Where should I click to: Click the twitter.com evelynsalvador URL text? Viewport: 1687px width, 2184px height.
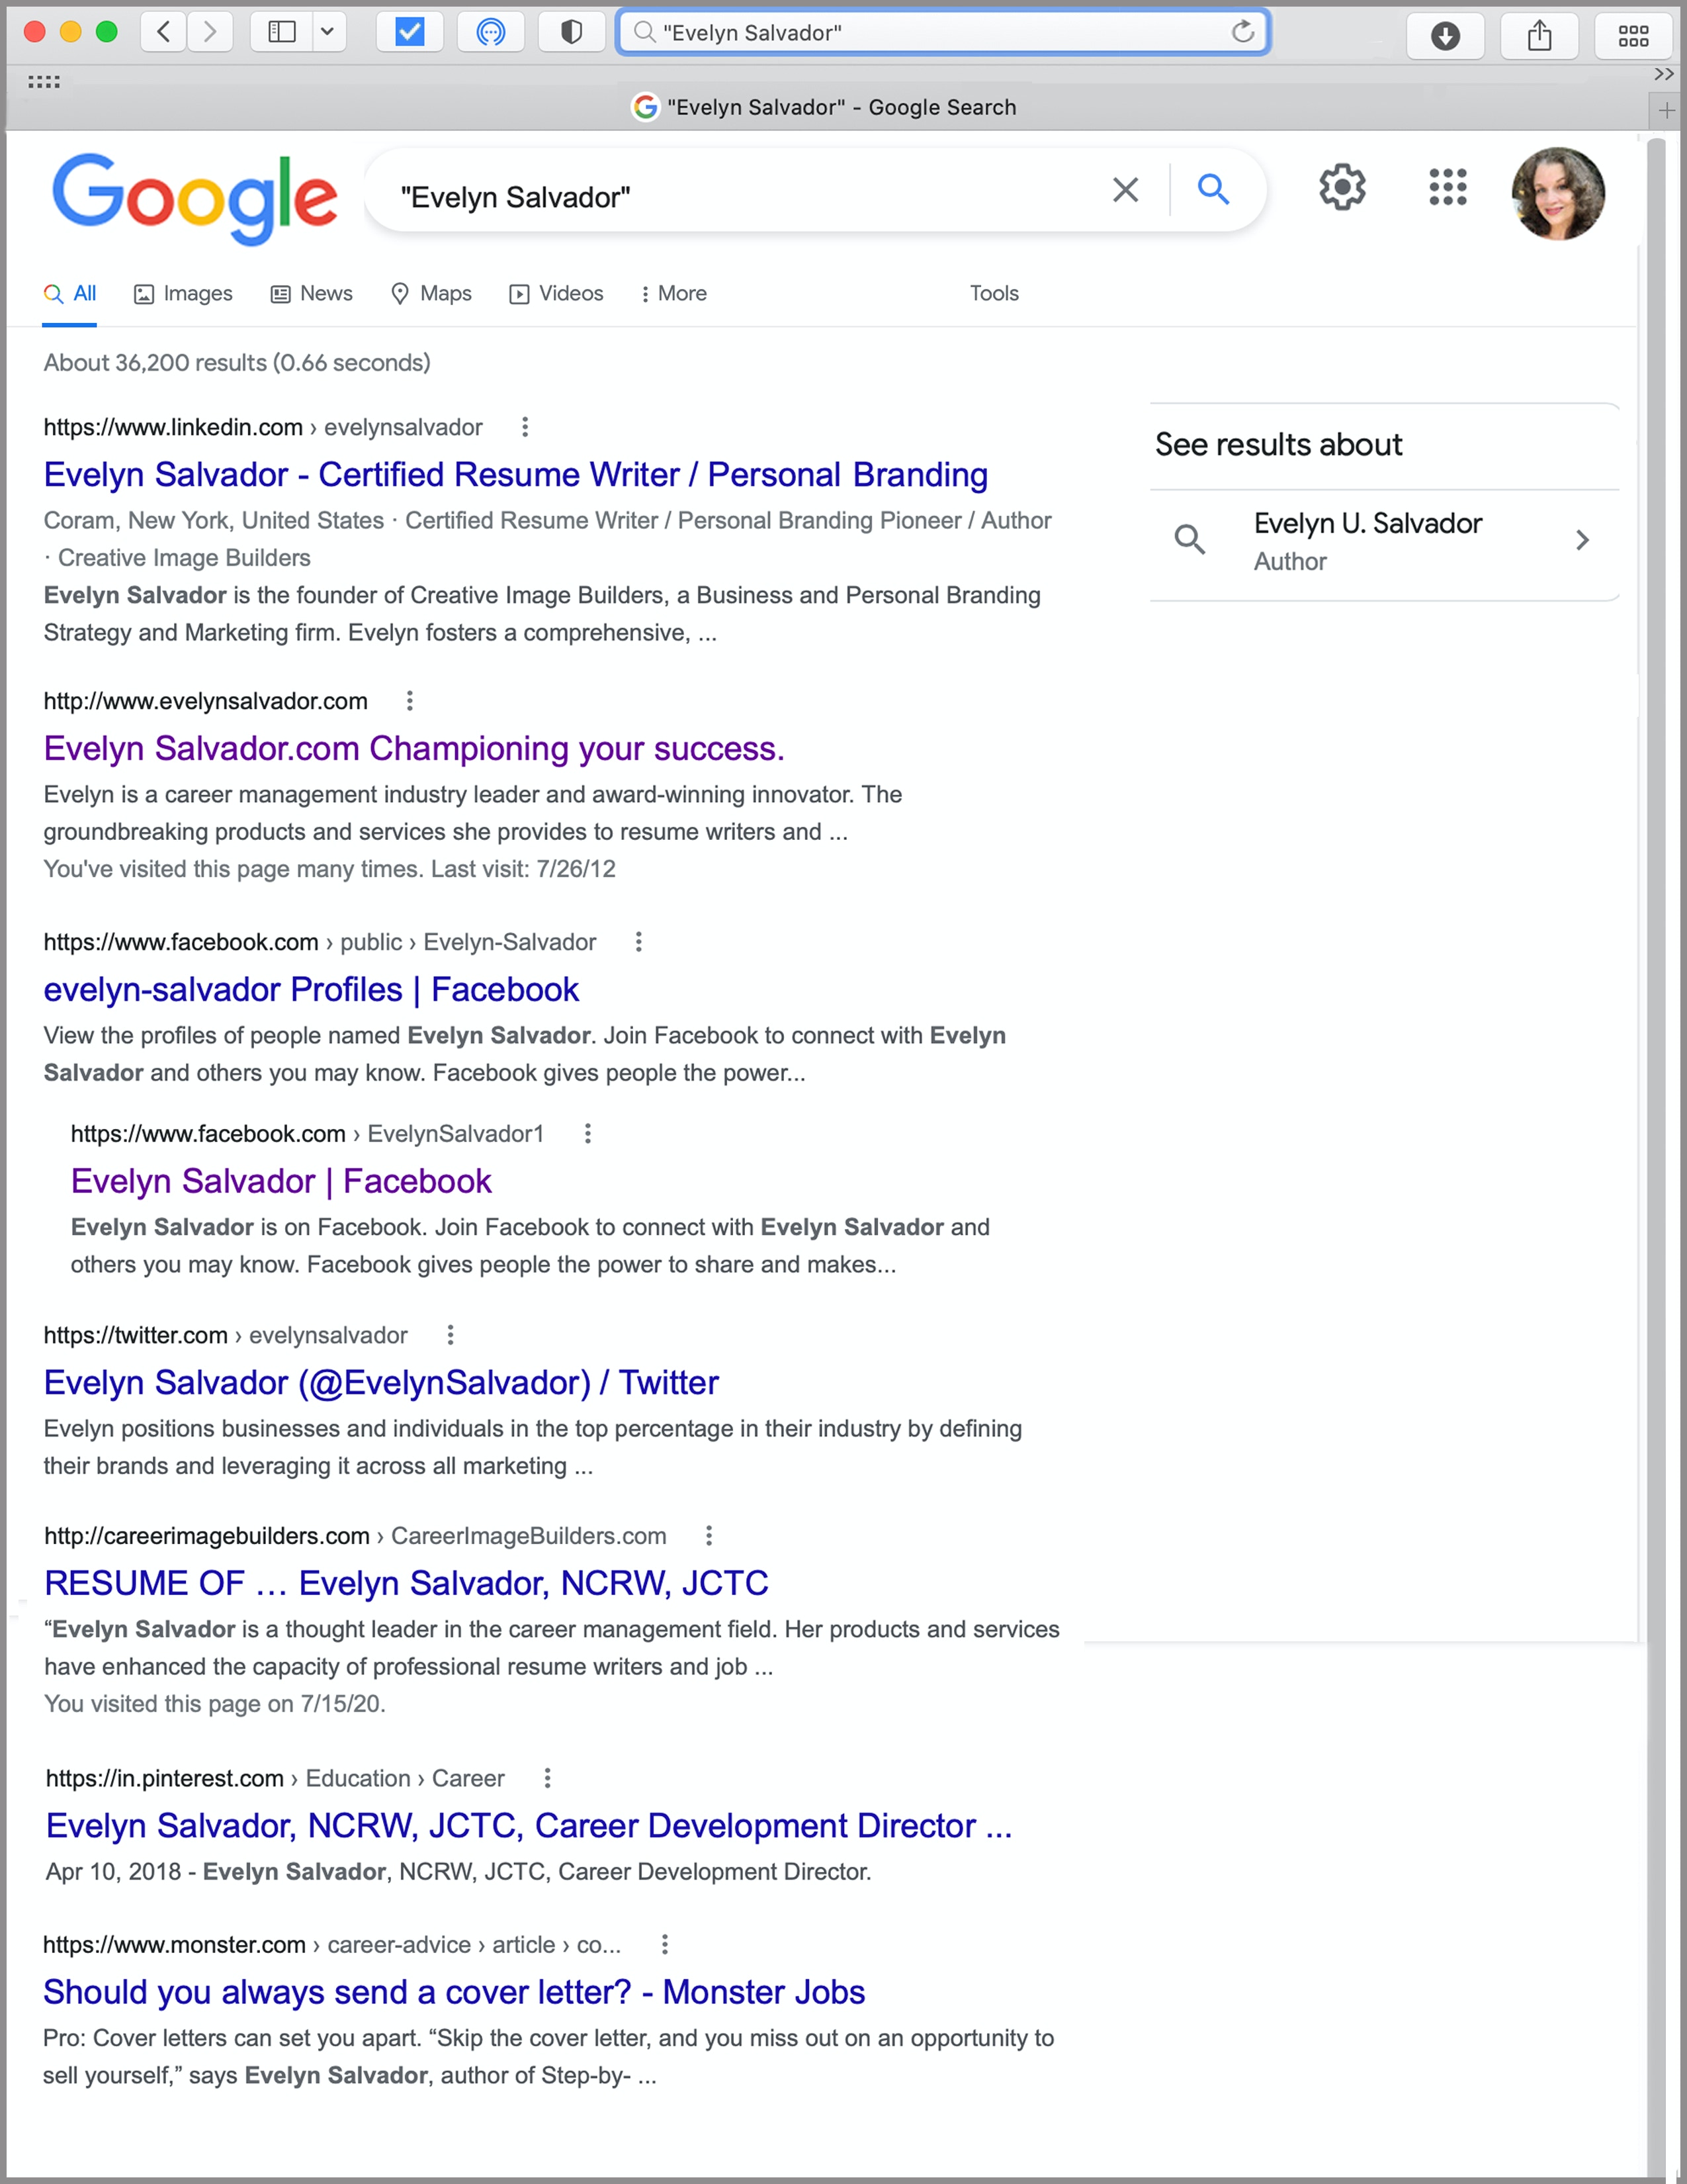click(225, 1335)
